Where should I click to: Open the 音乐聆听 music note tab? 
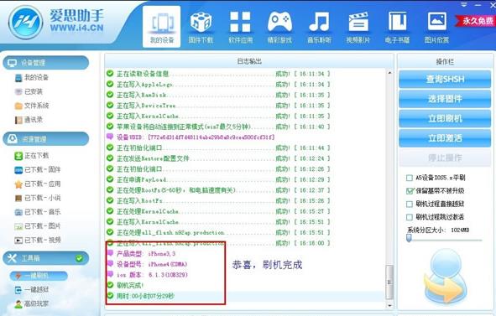tap(319, 27)
